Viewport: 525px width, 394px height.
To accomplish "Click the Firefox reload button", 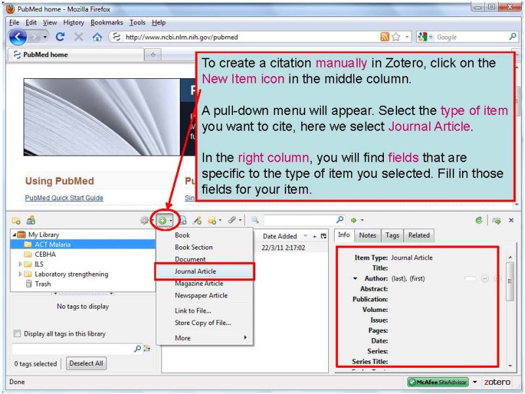I will click(x=60, y=37).
